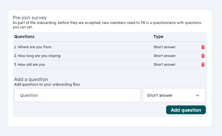Click the Short answer type of question 3

click(x=164, y=65)
